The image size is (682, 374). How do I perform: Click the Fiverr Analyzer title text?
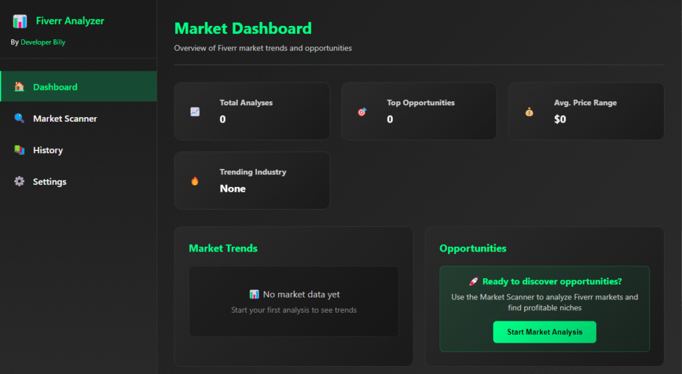[x=70, y=21]
